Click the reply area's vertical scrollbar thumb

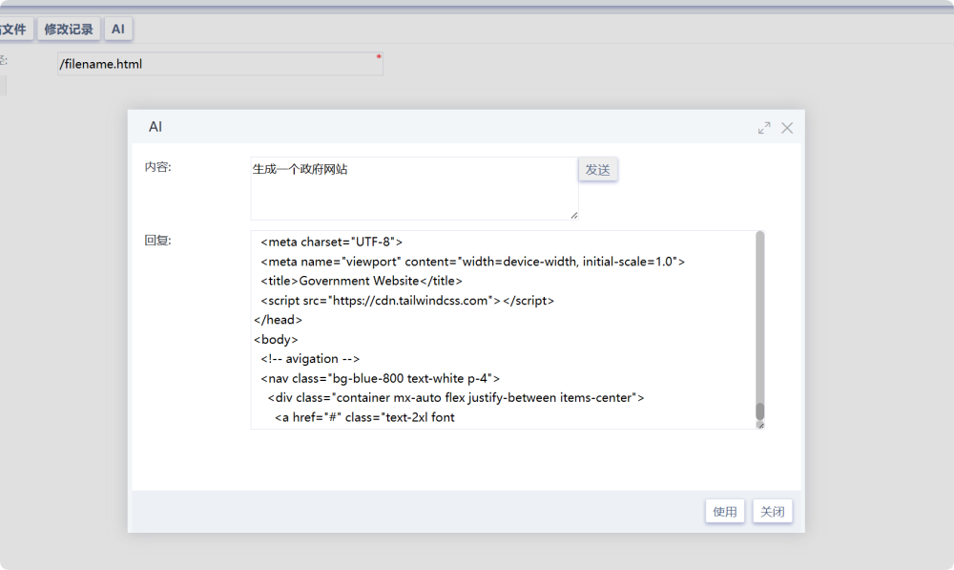pos(760,412)
